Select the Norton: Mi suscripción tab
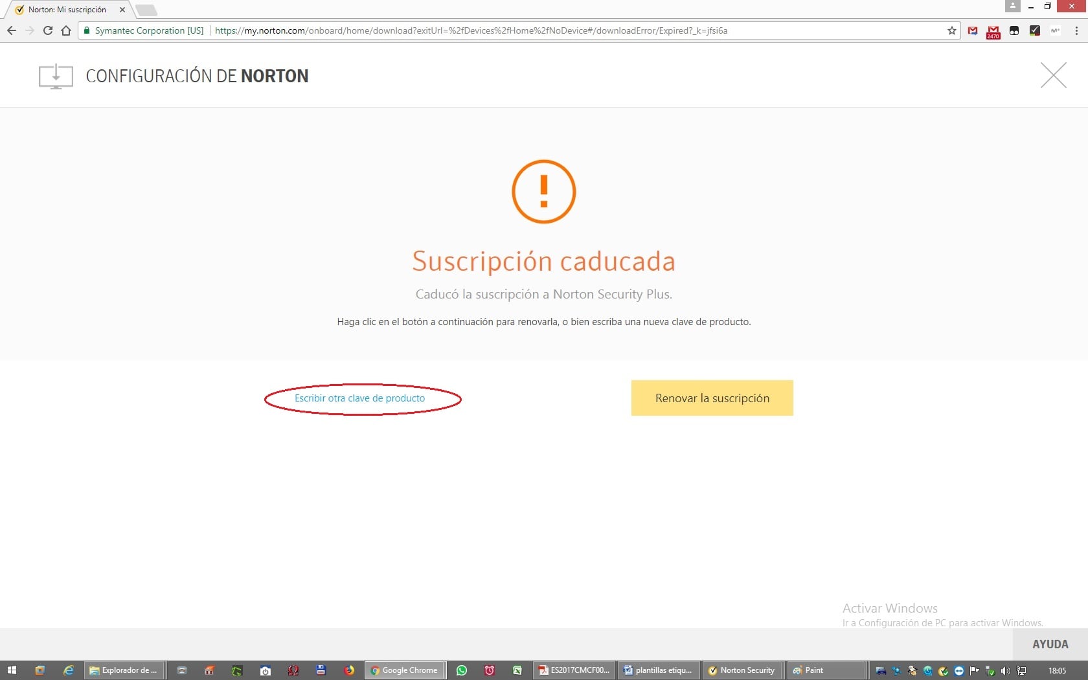 [68, 10]
